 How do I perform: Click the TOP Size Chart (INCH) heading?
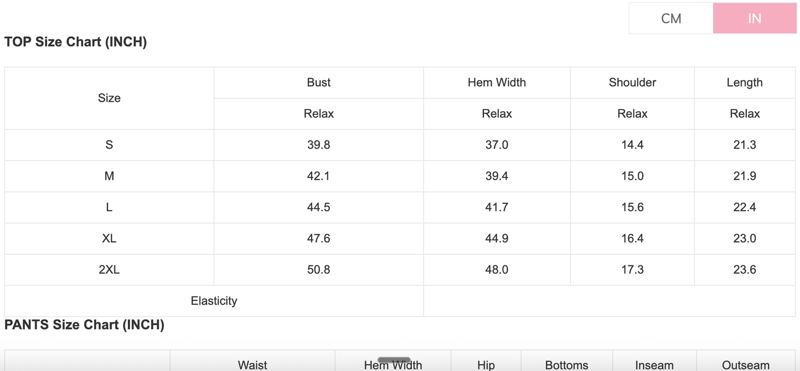75,42
